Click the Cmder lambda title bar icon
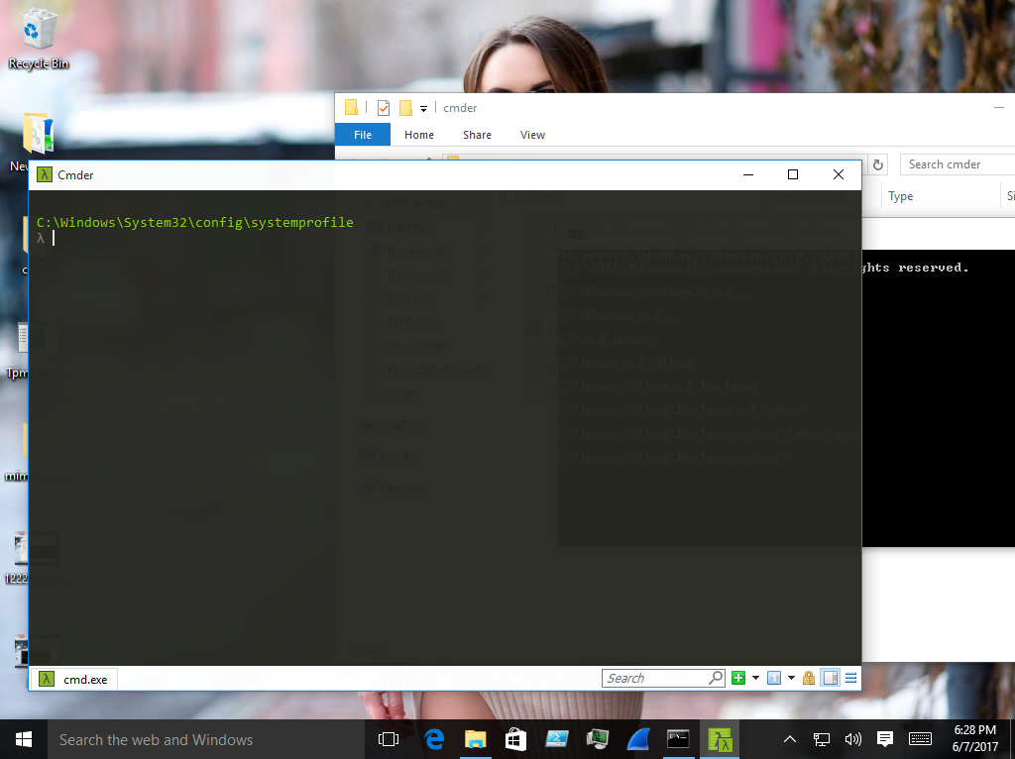 click(x=44, y=174)
